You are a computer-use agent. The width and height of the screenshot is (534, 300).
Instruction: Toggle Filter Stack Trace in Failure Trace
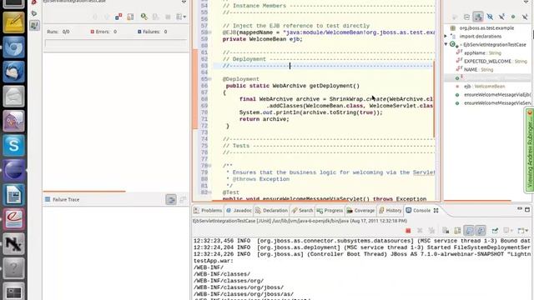[171, 200]
